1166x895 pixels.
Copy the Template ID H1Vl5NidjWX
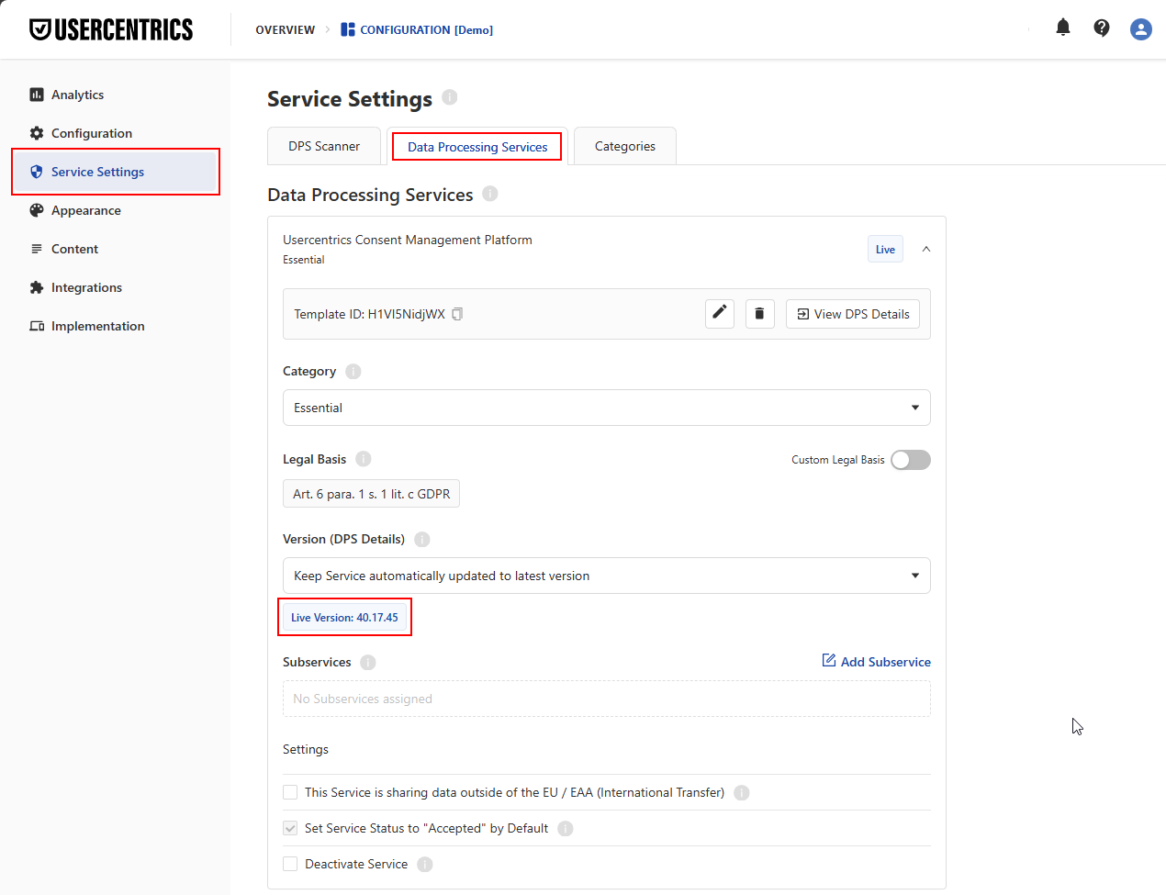click(457, 314)
